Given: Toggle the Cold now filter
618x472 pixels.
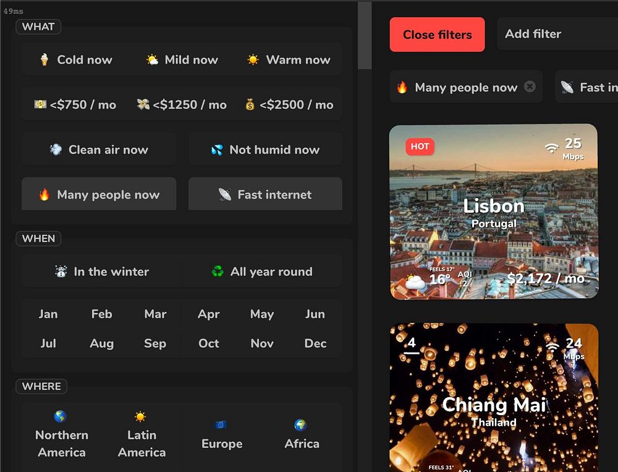Looking at the screenshot, I should click(x=75, y=59).
